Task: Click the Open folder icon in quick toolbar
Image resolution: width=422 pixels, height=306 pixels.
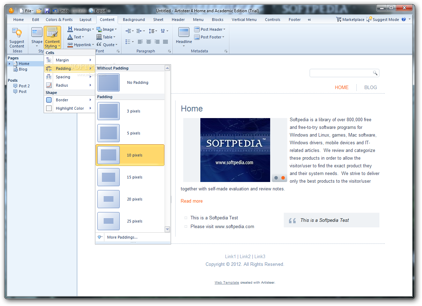Action: click(39, 11)
